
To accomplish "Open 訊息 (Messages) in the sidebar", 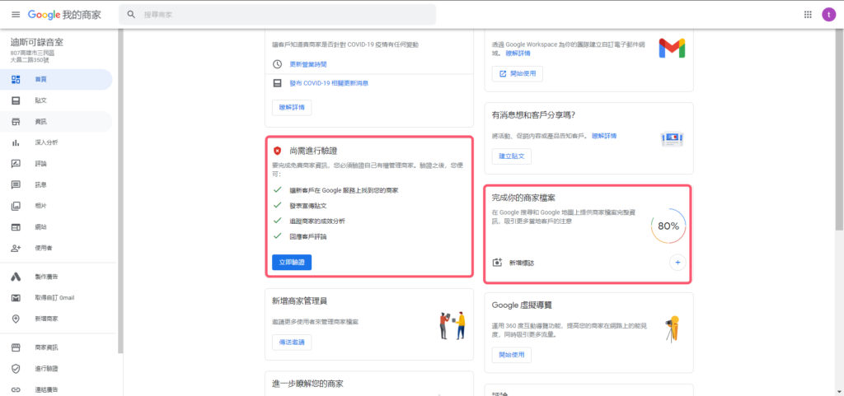I will tap(40, 184).
